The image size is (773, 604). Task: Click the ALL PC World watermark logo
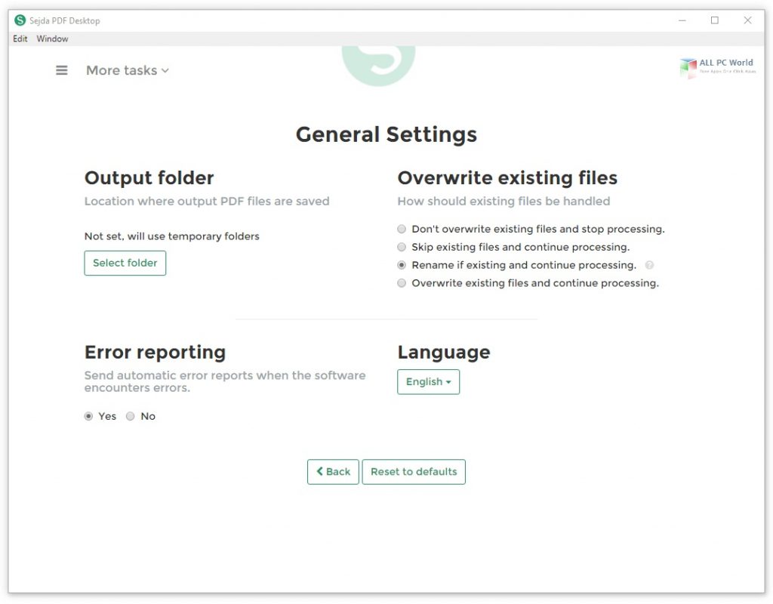click(x=716, y=68)
